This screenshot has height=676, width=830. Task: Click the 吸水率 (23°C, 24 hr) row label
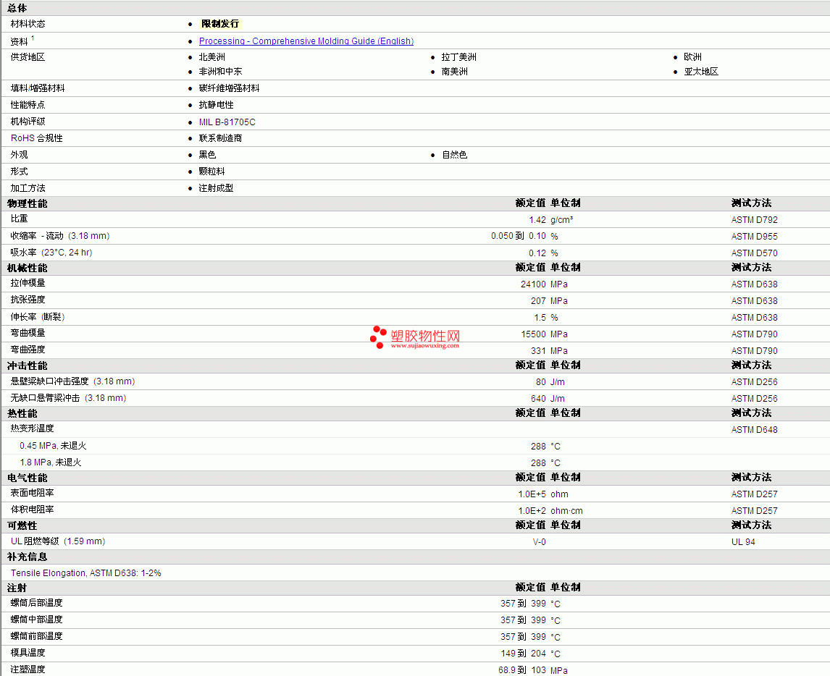point(51,253)
